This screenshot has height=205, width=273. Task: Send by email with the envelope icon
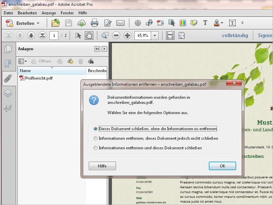click(120, 23)
